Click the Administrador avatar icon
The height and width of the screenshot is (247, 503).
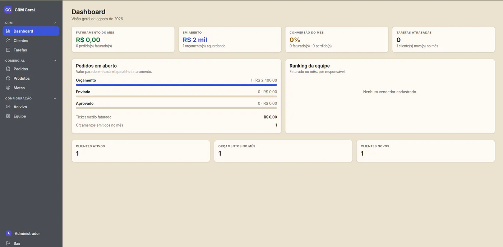pos(9,233)
